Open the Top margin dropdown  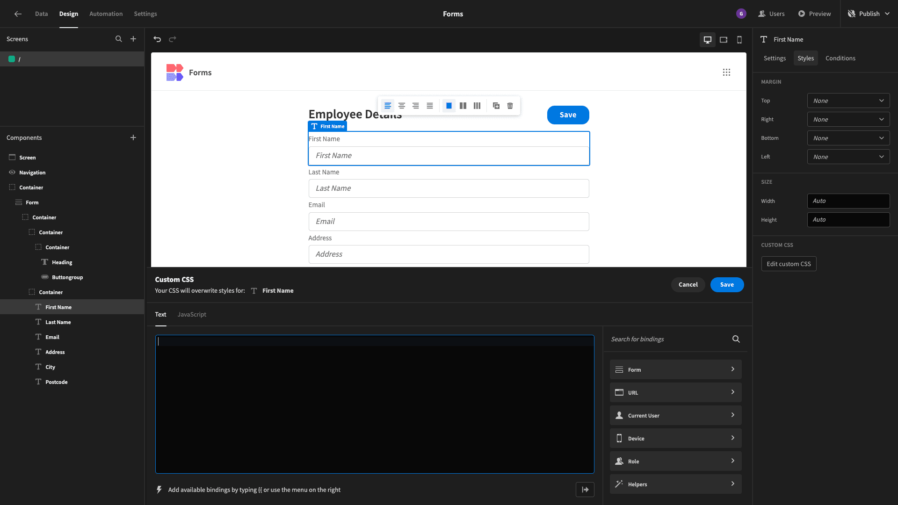848,101
